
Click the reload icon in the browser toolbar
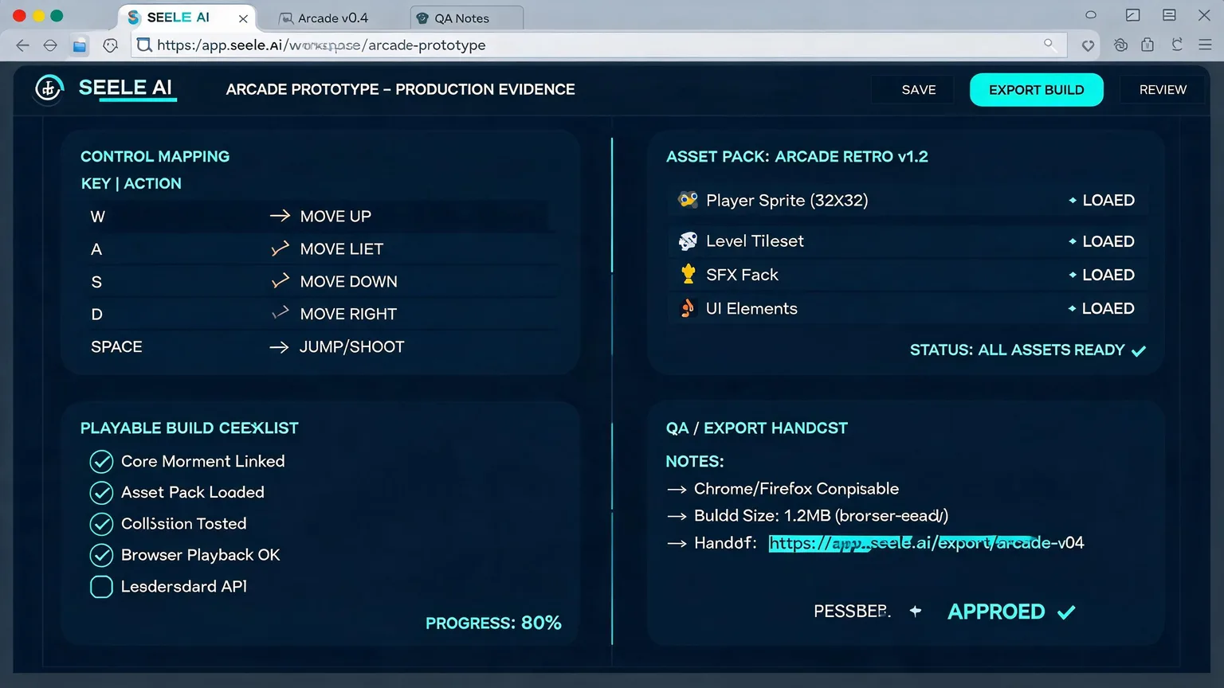click(x=1177, y=45)
